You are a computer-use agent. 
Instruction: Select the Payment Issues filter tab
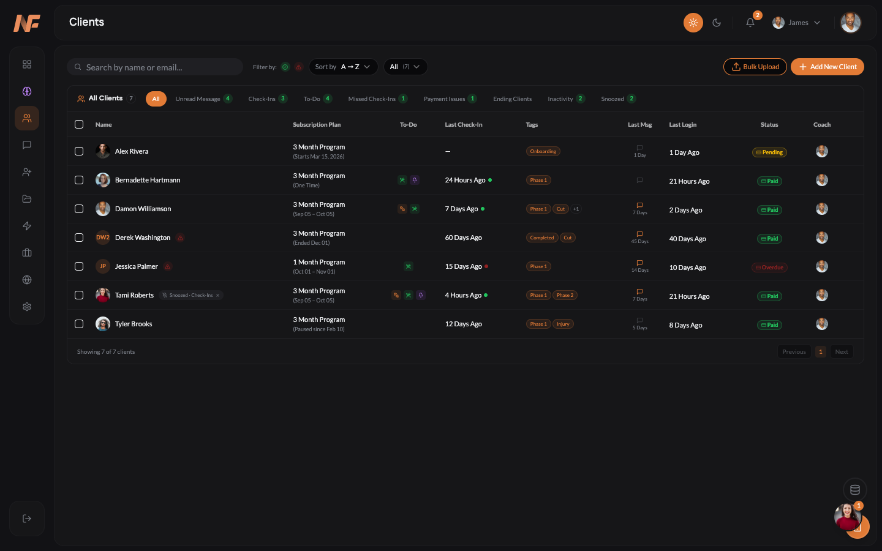[x=445, y=99]
